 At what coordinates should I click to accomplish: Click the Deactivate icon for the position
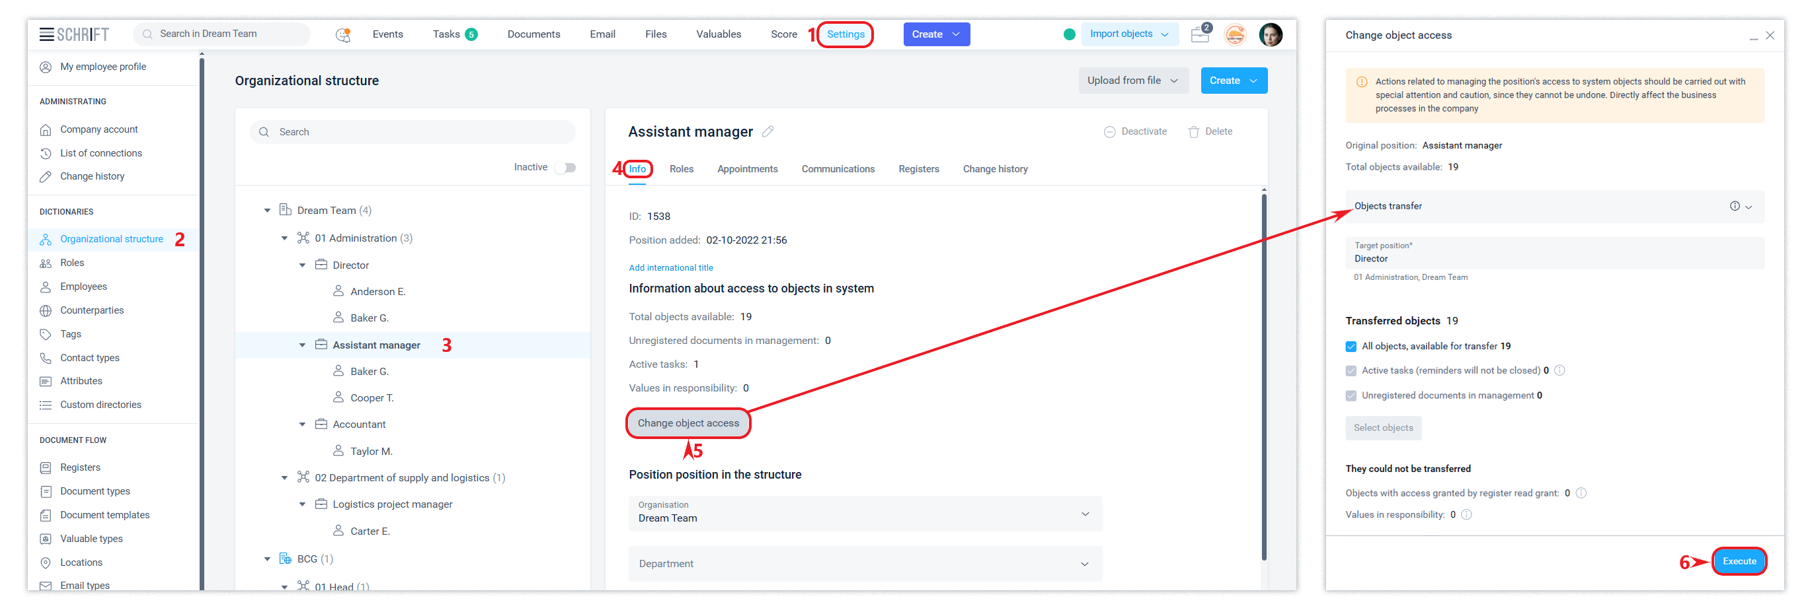pos(1109,132)
